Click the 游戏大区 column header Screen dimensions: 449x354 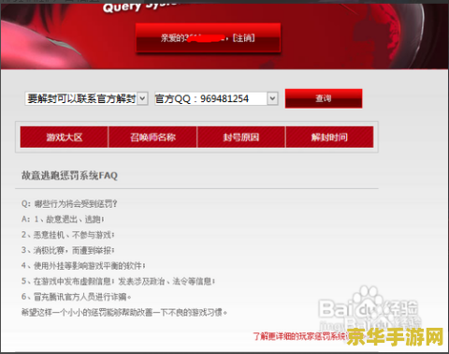point(65,137)
